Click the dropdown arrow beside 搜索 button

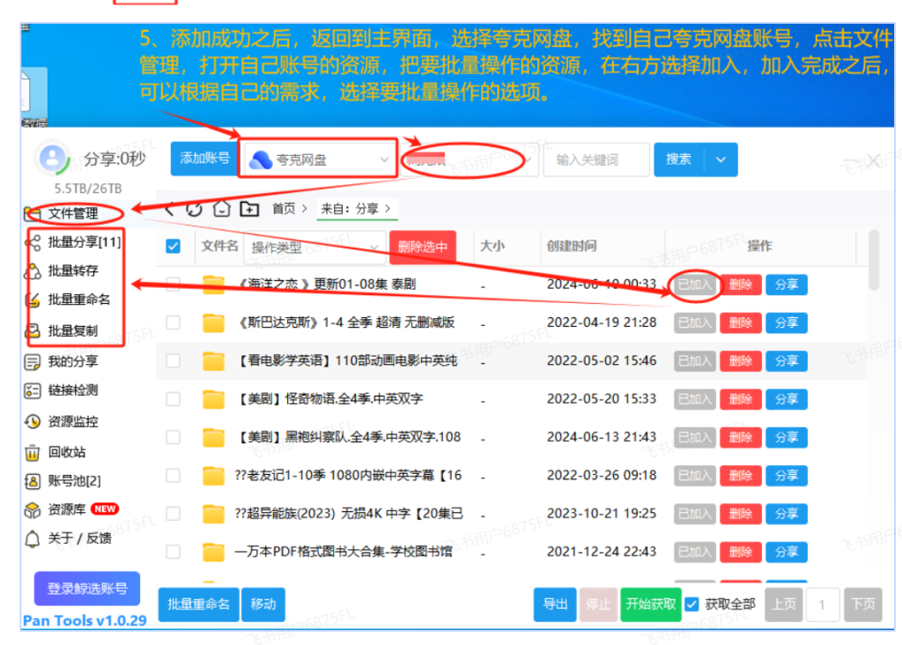pos(721,159)
